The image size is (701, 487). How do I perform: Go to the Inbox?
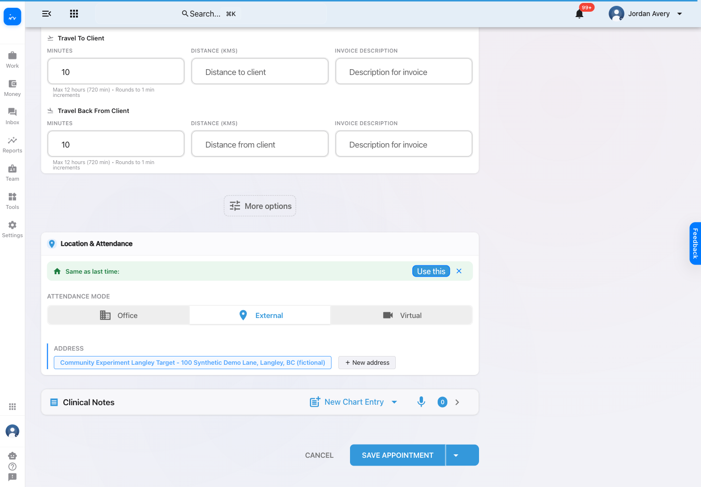[12, 116]
